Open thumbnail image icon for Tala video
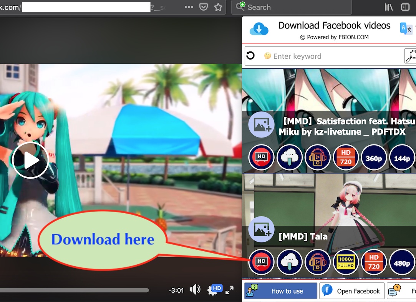 point(261,229)
